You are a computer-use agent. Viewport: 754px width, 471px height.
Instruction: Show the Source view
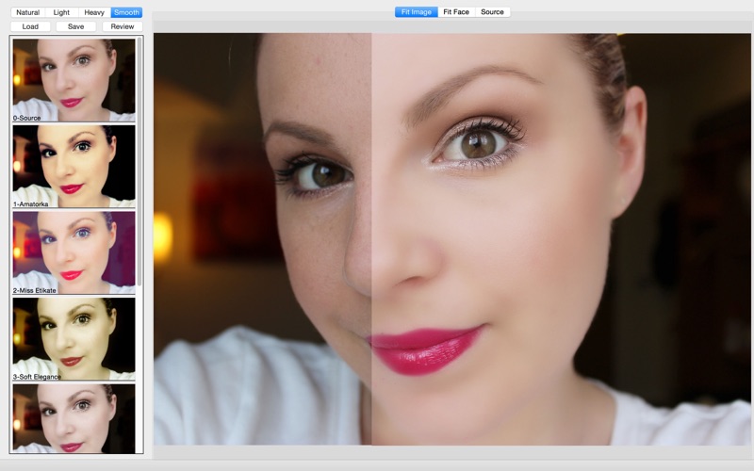pyautogui.click(x=492, y=12)
